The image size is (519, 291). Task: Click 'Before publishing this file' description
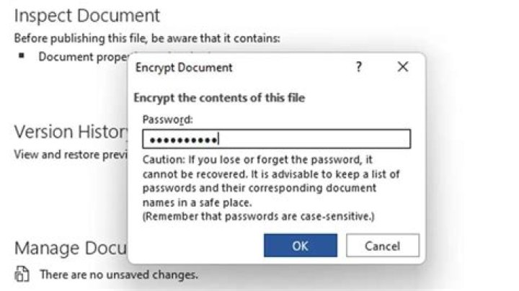click(147, 38)
